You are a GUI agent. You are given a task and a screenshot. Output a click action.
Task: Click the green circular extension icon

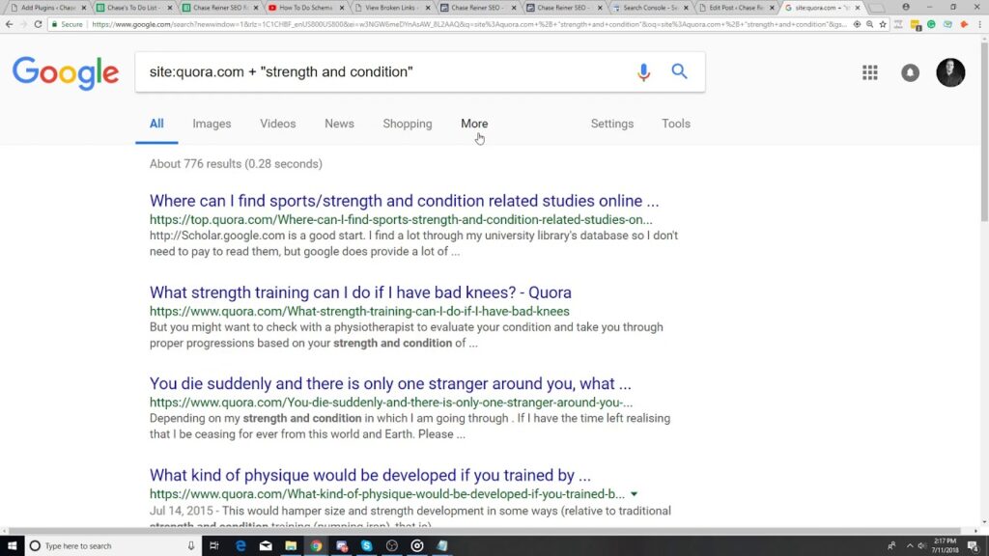pyautogui.click(x=931, y=24)
